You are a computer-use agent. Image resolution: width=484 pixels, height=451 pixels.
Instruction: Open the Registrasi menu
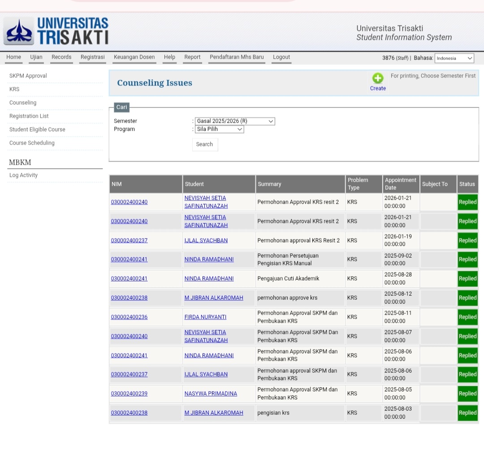point(92,57)
